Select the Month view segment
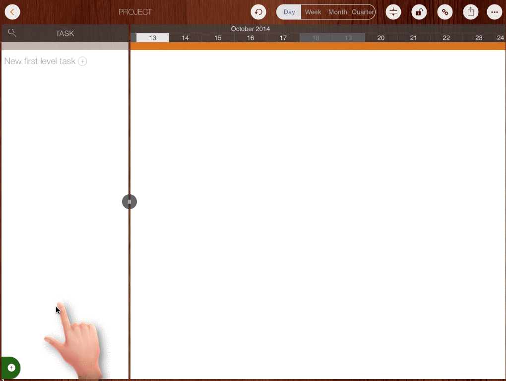The height and width of the screenshot is (381, 506). click(338, 12)
